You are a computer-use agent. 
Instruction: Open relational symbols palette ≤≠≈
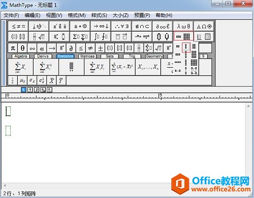pos(18,26)
